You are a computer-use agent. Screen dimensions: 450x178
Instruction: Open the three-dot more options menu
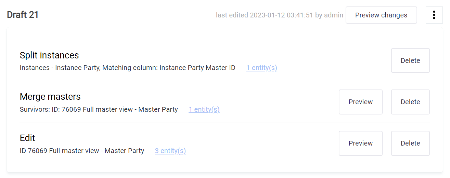point(434,15)
